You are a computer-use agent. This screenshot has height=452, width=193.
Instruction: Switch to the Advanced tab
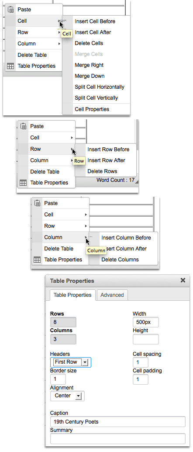112,295
